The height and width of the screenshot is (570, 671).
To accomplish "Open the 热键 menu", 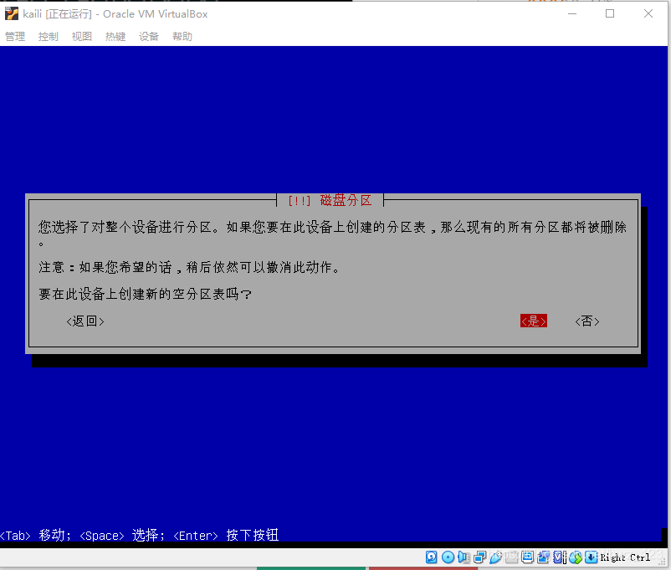I will click(x=115, y=36).
